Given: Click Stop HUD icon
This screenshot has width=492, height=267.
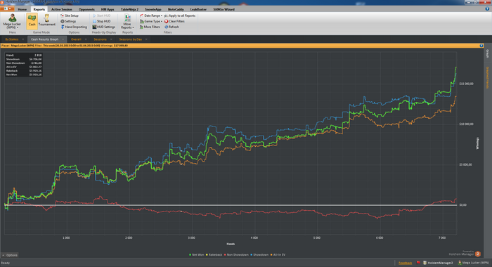Looking at the screenshot, I should pyautogui.click(x=94, y=21).
